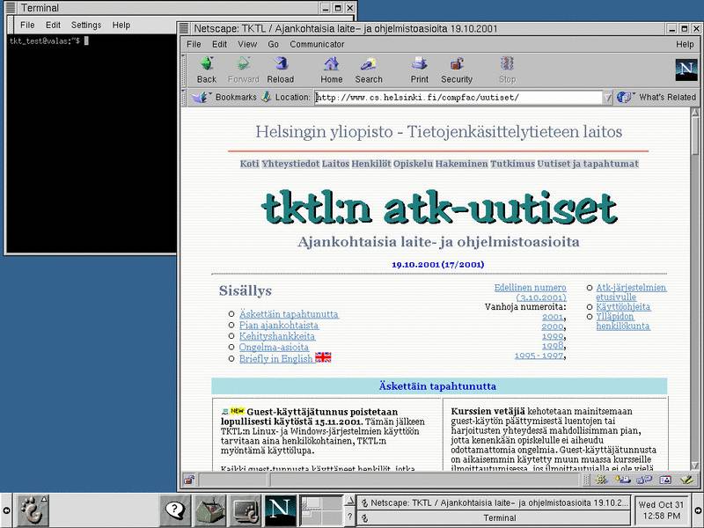Launch the GNOME help question-mark icon

175,510
